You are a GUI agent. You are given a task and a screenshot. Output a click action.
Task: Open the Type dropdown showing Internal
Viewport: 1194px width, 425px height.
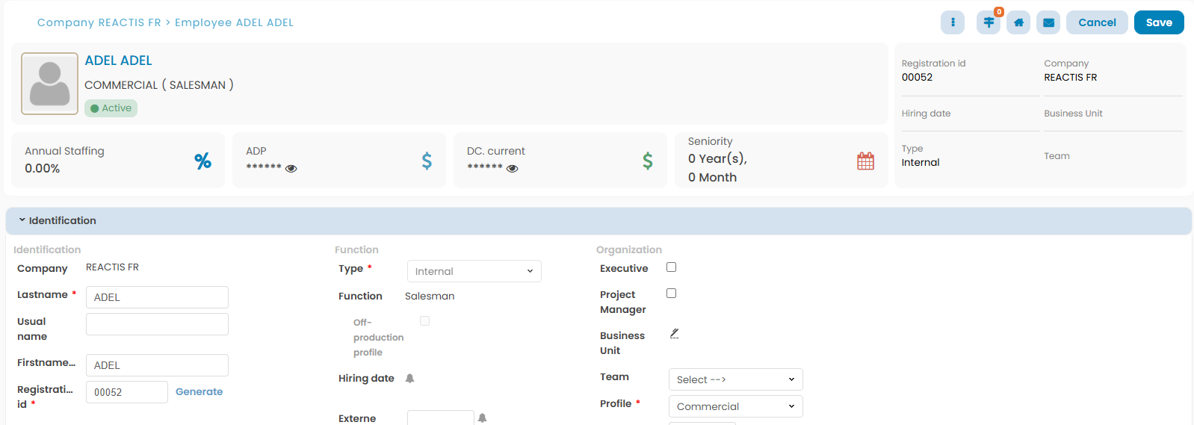pyautogui.click(x=474, y=271)
